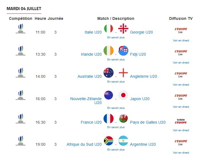
Task: Click the Australia flag icon
Action: [x=109, y=73]
